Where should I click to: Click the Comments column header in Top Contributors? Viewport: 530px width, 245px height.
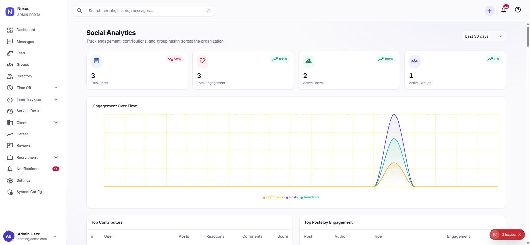252,236
